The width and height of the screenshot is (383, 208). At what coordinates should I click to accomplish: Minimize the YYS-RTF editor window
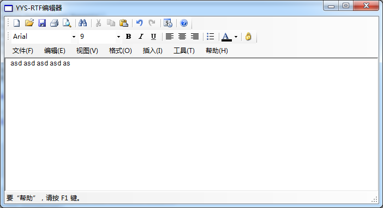pos(331,6)
